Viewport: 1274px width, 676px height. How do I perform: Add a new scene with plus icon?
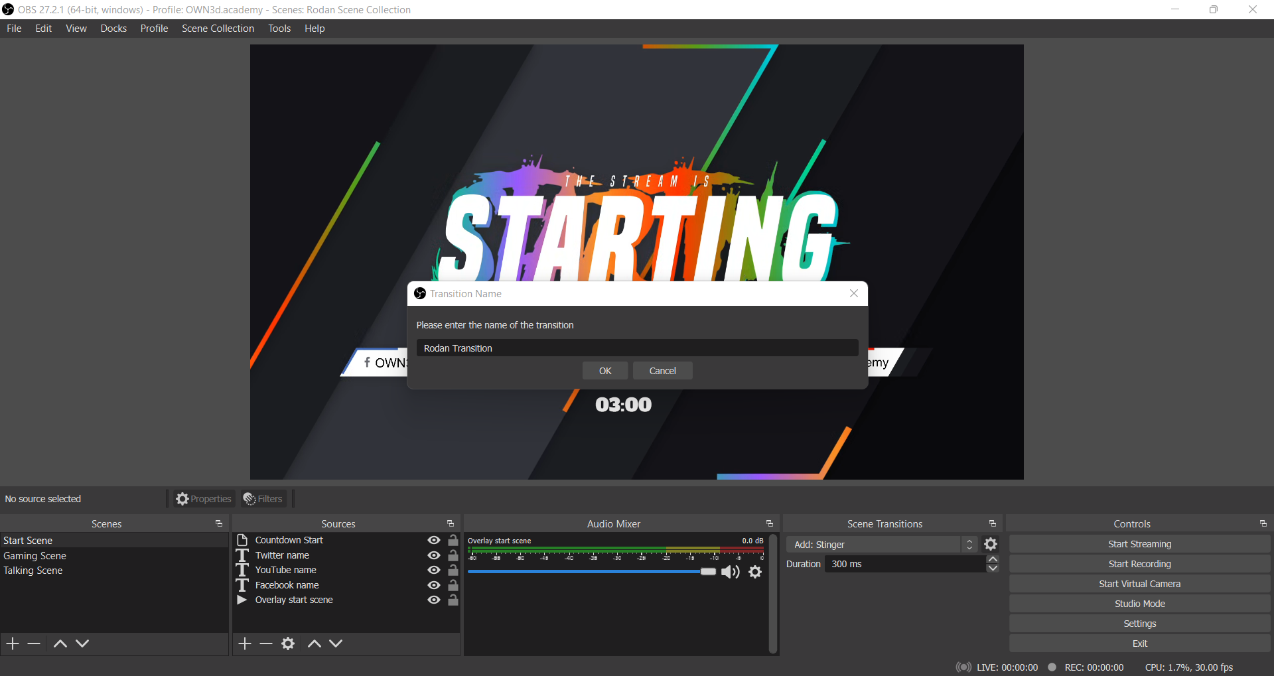(13, 643)
